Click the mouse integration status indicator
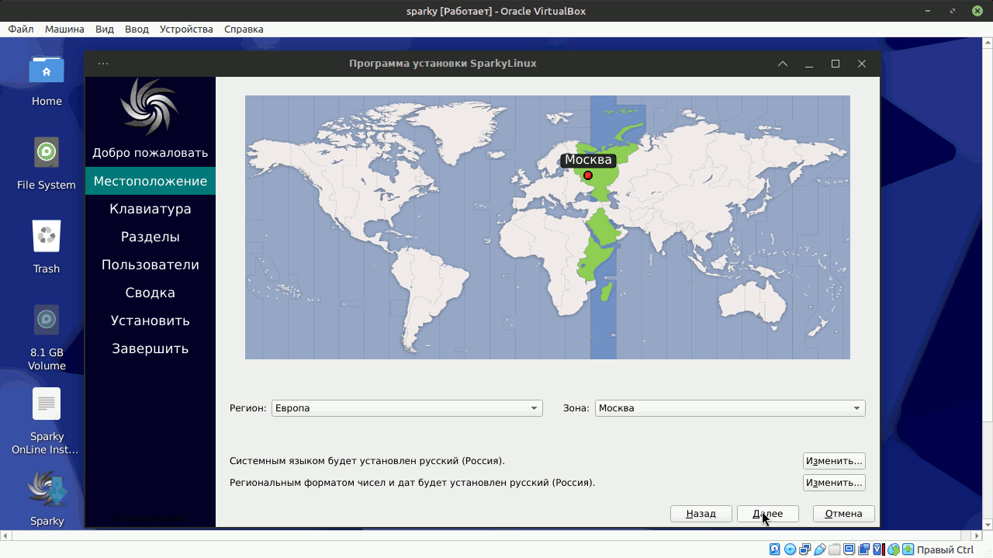The height and width of the screenshot is (558, 993). coord(894,549)
